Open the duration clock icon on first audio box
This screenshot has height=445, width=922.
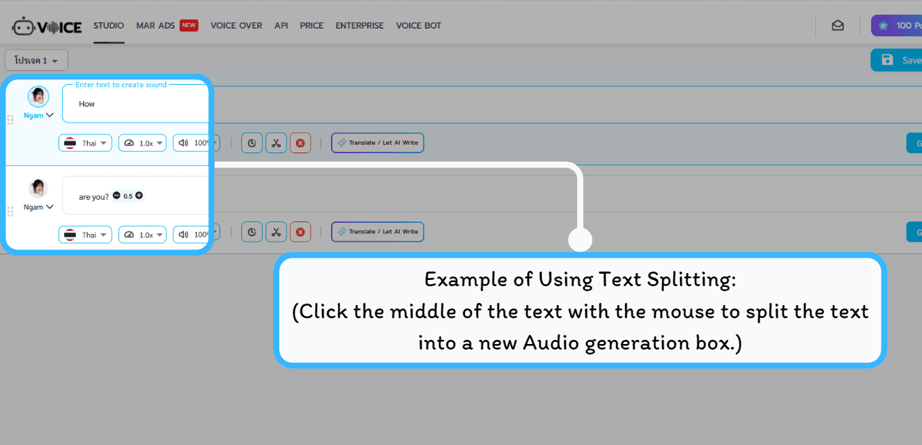point(252,143)
